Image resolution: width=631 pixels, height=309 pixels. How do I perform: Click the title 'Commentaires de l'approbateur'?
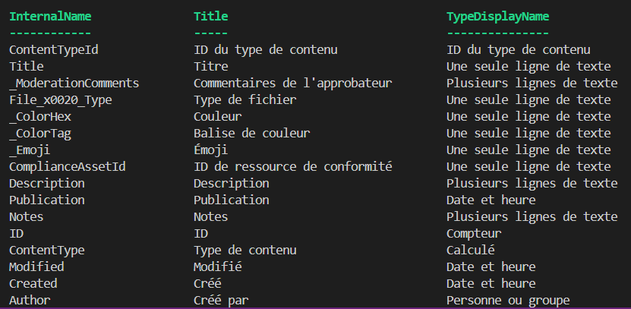point(292,84)
